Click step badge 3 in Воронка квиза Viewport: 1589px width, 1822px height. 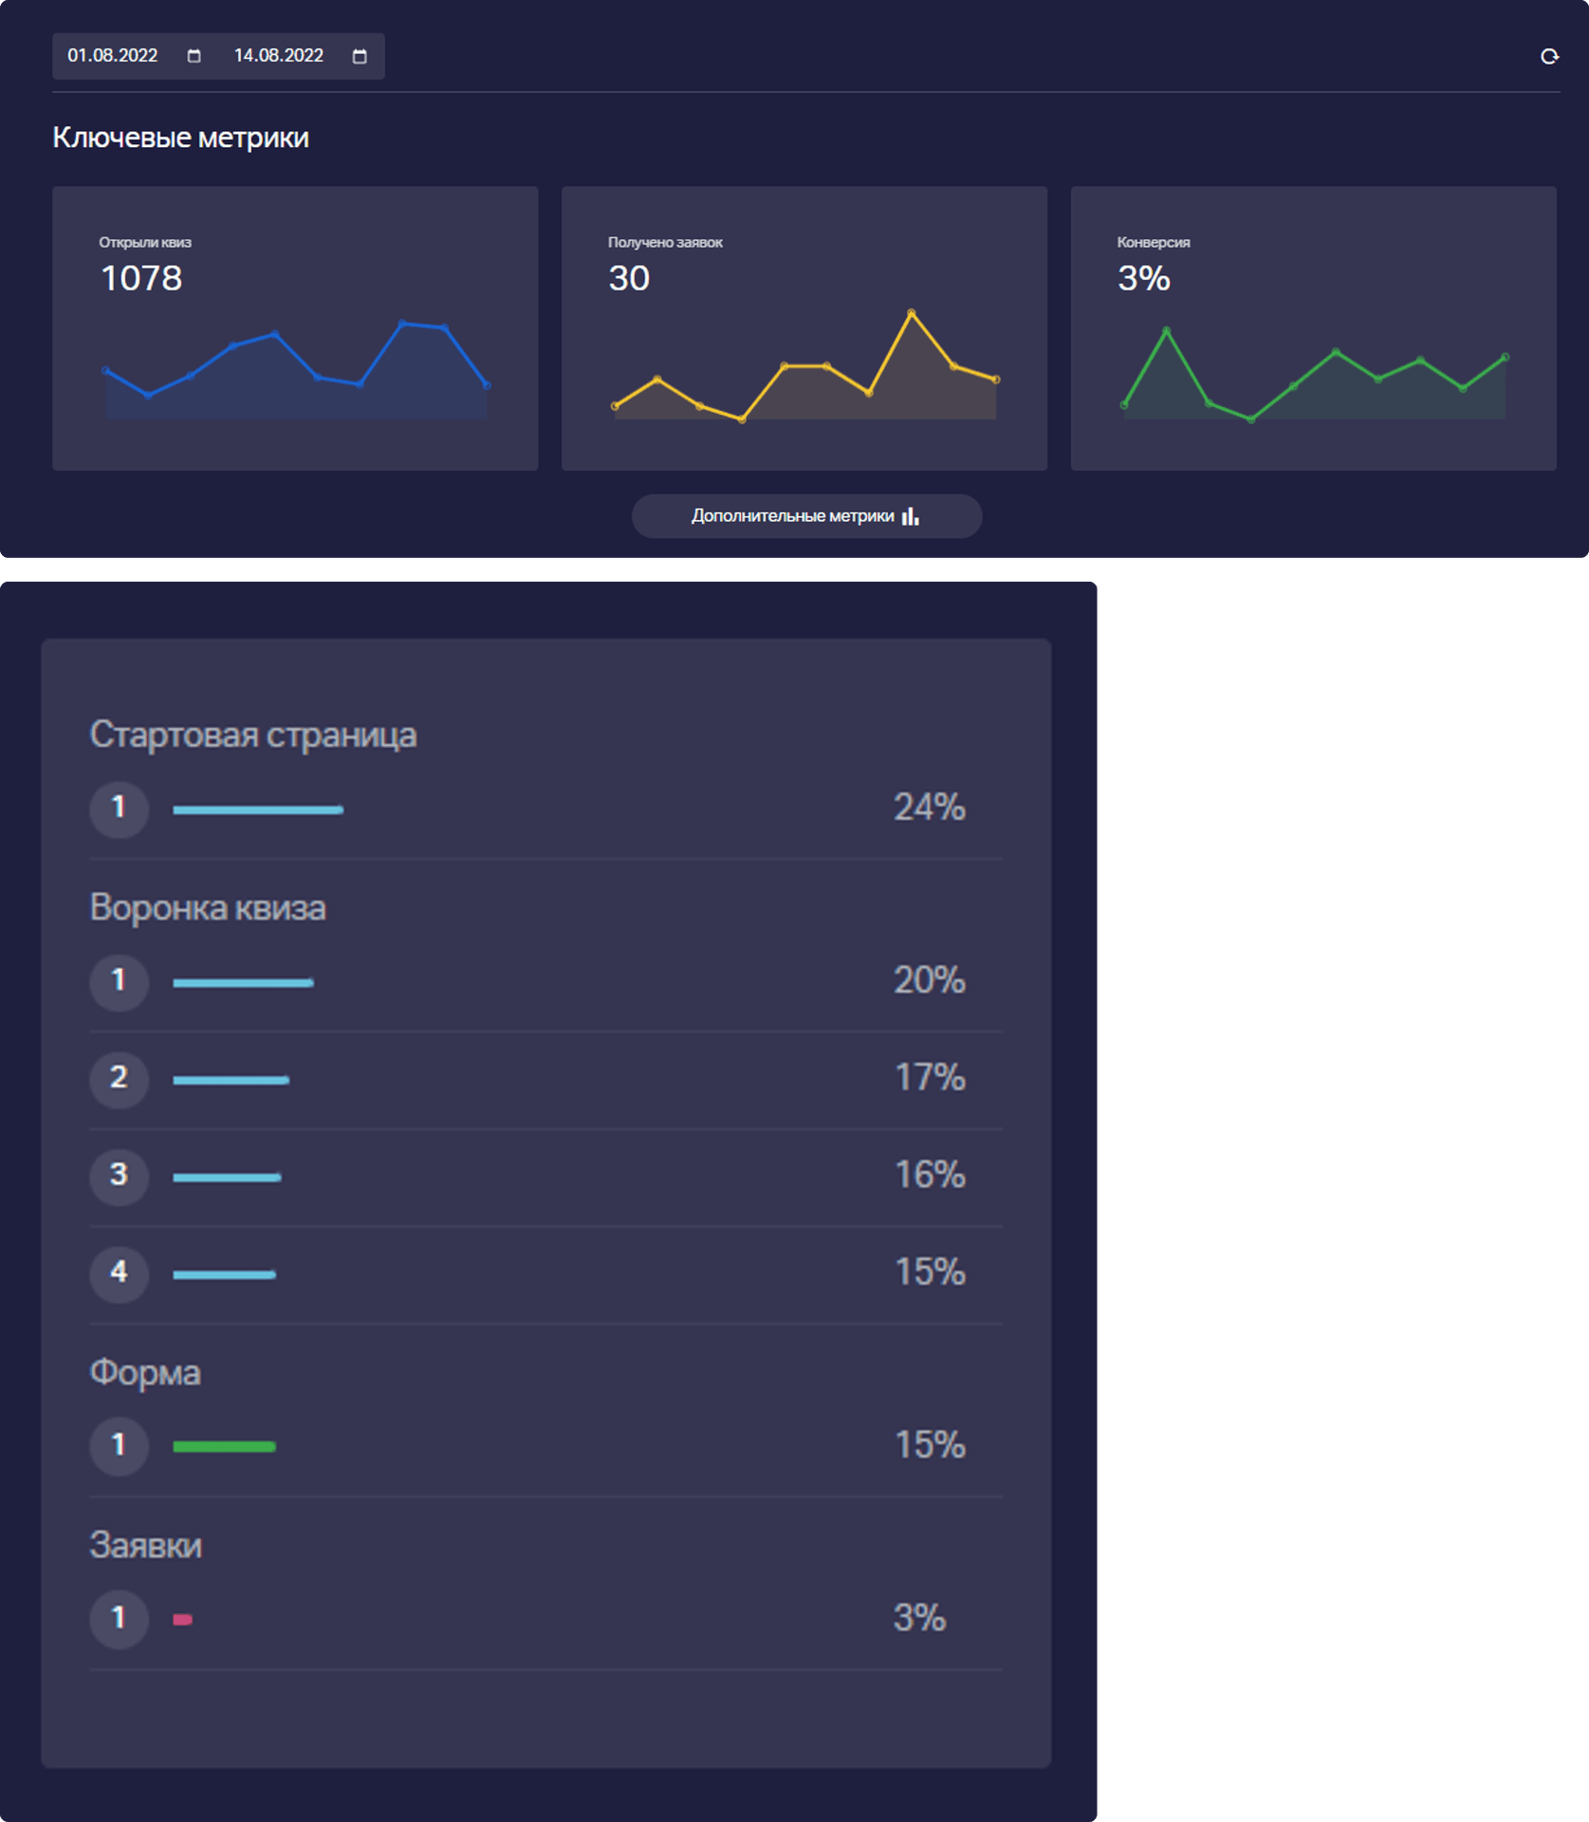(119, 1176)
